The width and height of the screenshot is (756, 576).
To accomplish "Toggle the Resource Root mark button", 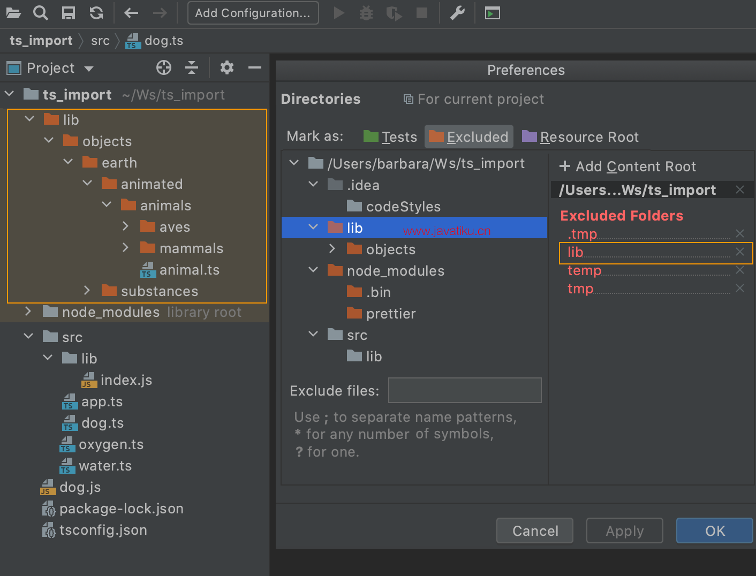I will (x=580, y=137).
